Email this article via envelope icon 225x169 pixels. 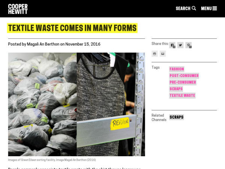(x=163, y=54)
